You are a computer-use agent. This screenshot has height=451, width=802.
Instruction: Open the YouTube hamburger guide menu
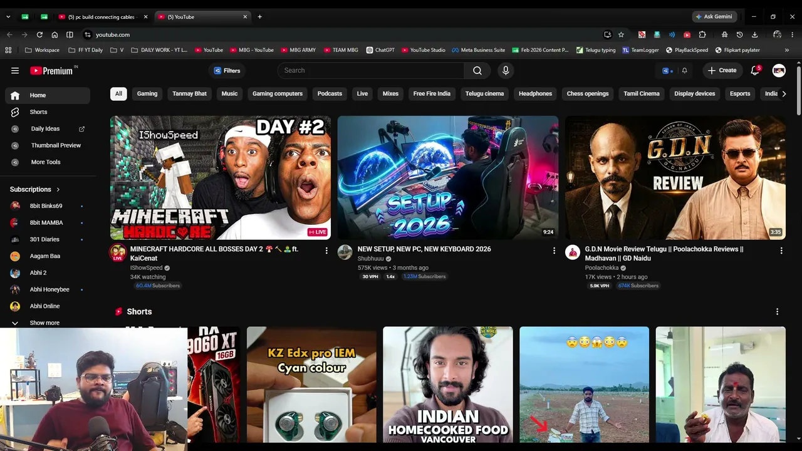[x=15, y=71]
